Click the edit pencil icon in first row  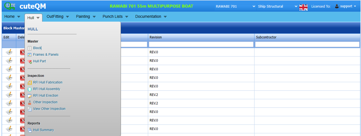pos(9,52)
